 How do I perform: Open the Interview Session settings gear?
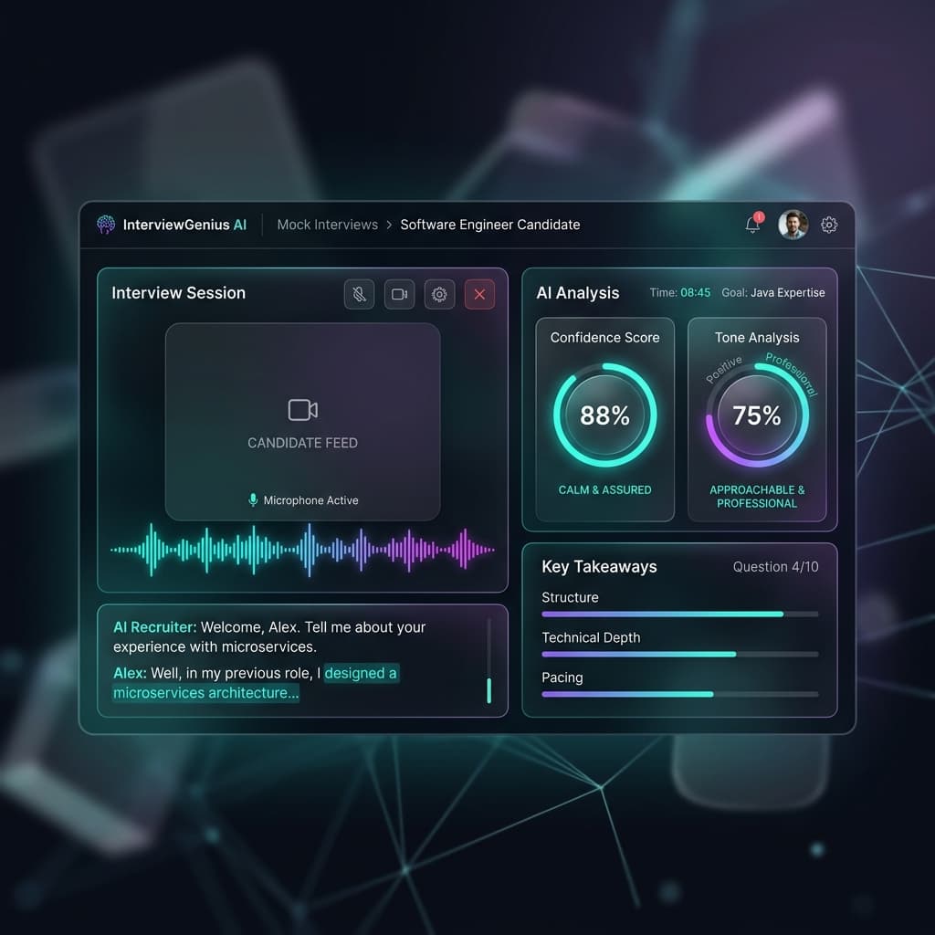click(439, 294)
